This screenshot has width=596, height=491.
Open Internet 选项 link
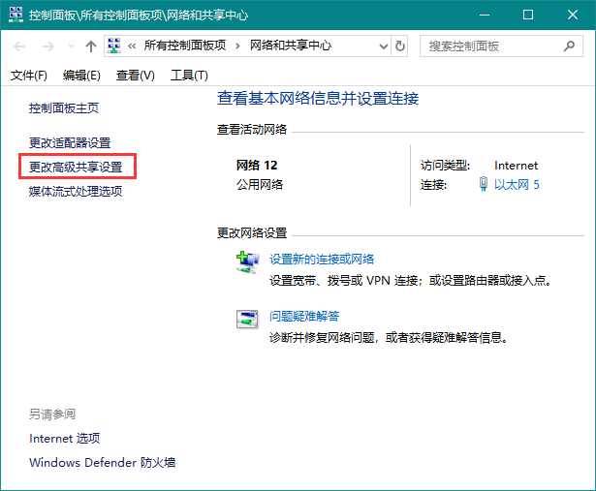point(65,438)
